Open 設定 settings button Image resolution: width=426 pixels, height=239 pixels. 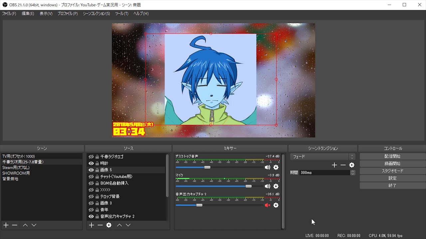coord(393,178)
